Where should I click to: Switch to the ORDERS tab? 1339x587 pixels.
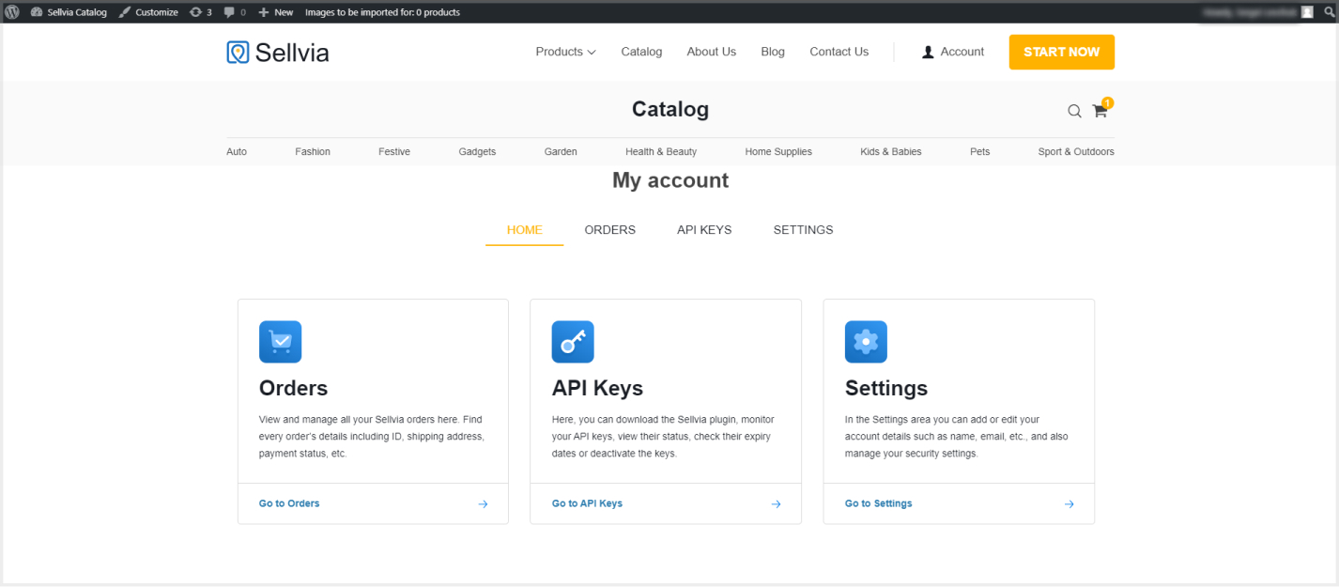point(610,230)
